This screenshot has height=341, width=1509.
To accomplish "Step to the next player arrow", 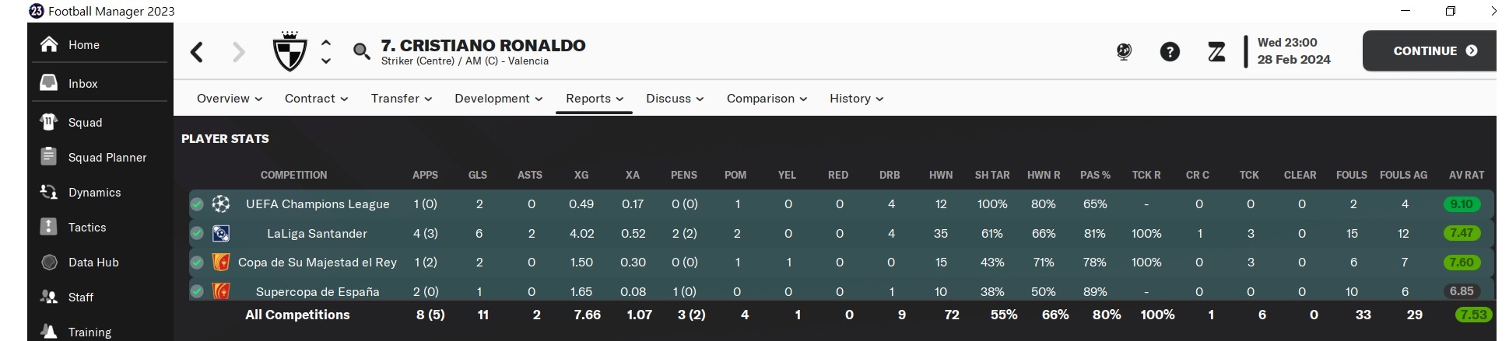I will (326, 61).
